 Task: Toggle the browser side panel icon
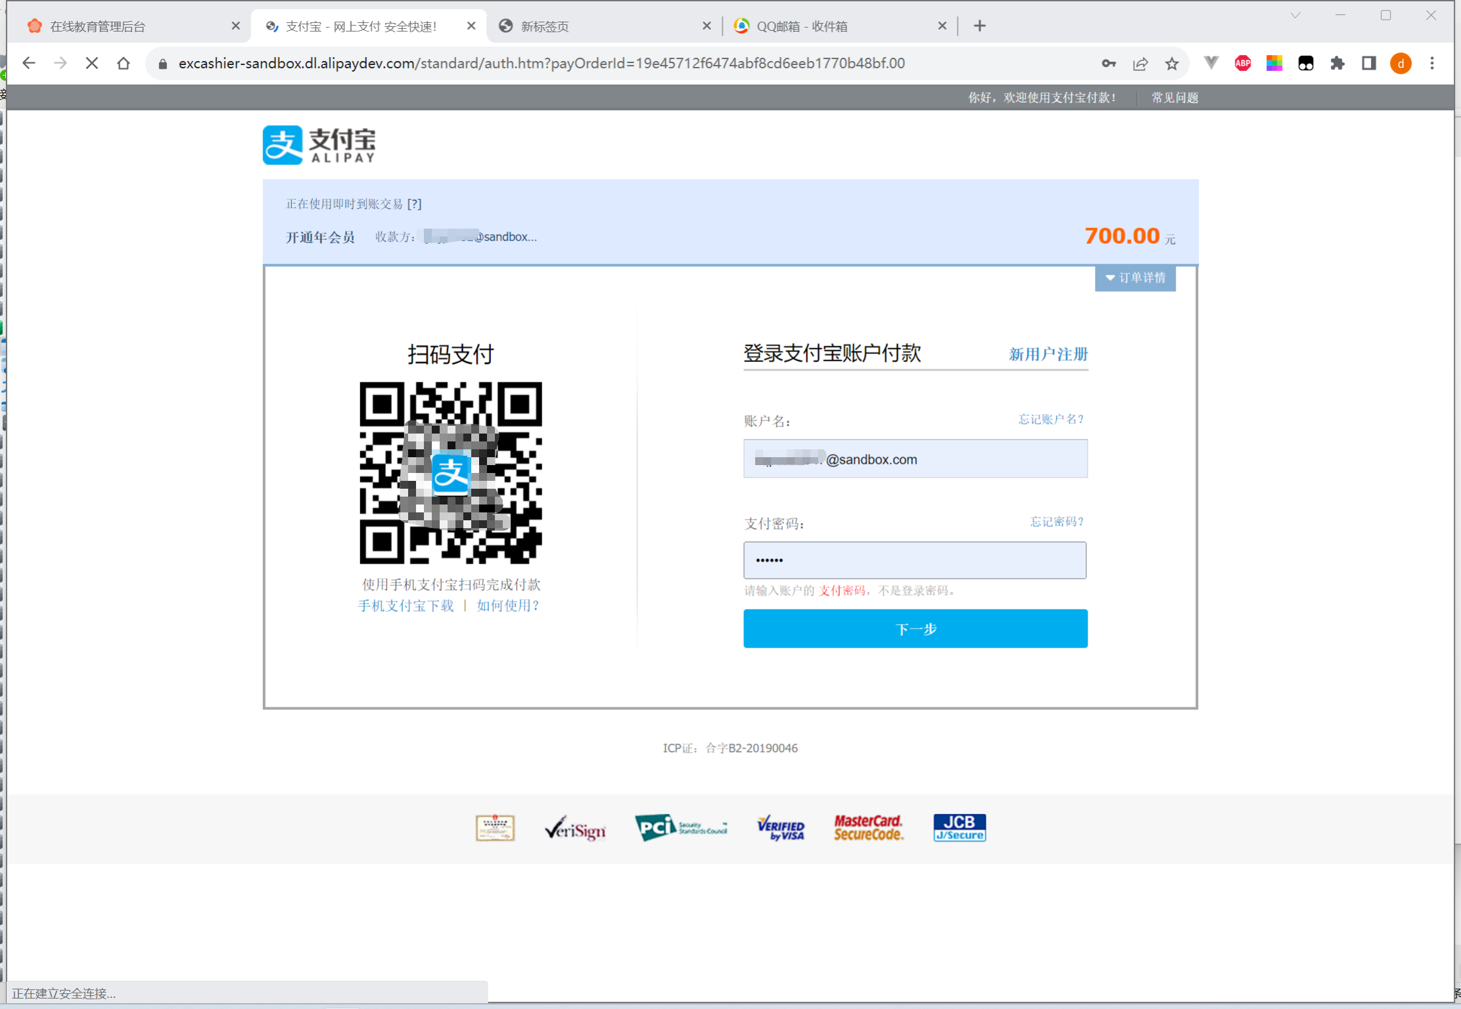click(x=1368, y=63)
